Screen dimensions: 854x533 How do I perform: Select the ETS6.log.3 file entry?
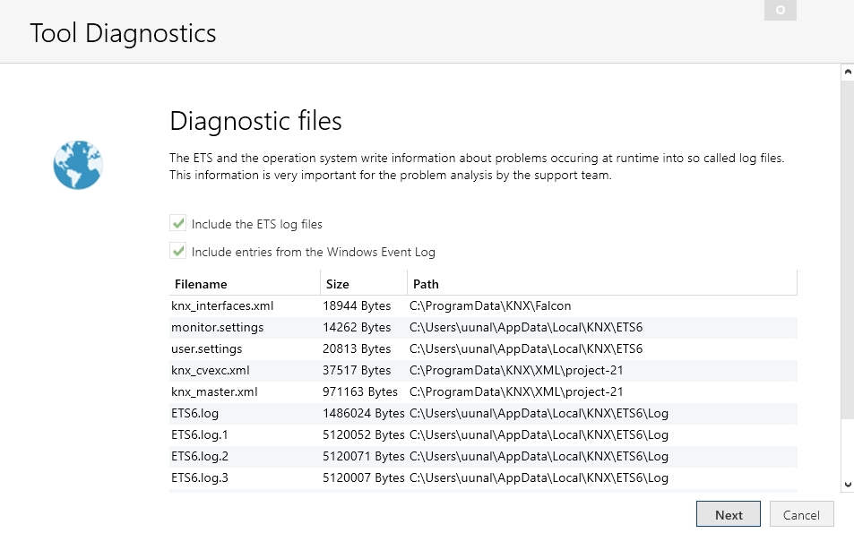[x=483, y=478]
